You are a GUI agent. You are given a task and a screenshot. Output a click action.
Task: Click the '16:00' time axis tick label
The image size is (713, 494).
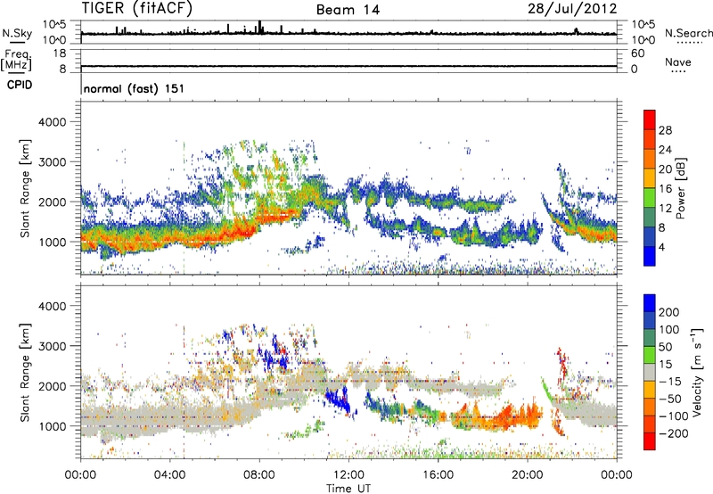coord(438,475)
